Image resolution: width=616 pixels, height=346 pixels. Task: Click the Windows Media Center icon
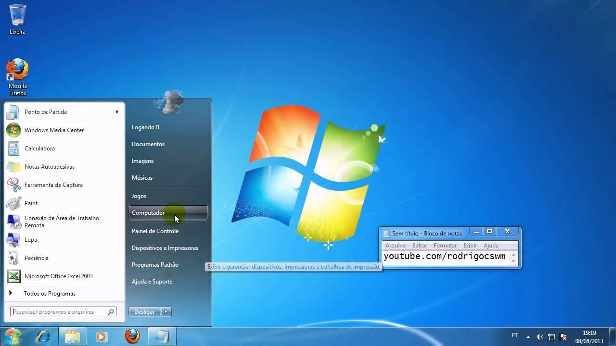point(13,130)
